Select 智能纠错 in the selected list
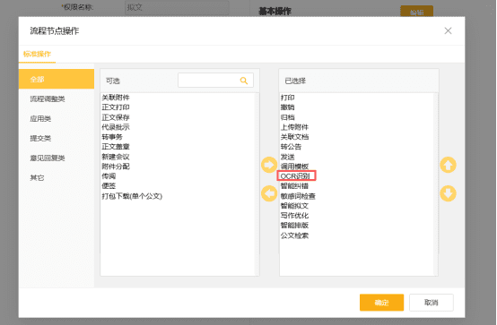 pyautogui.click(x=294, y=186)
